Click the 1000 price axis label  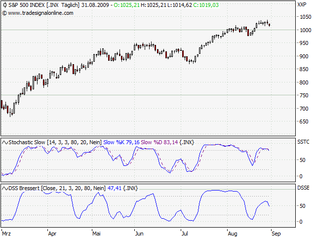click(x=306, y=30)
